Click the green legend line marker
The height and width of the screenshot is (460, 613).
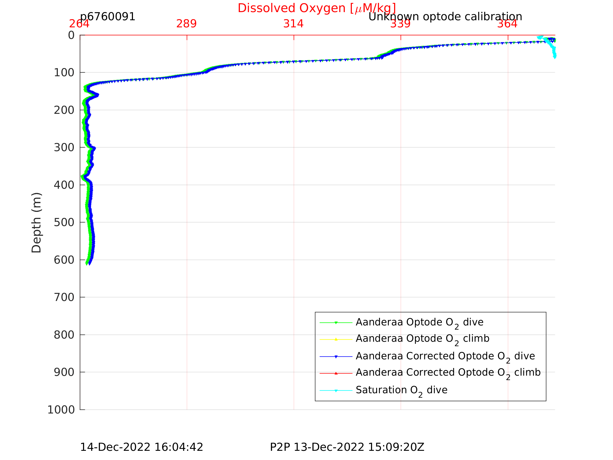point(336,323)
